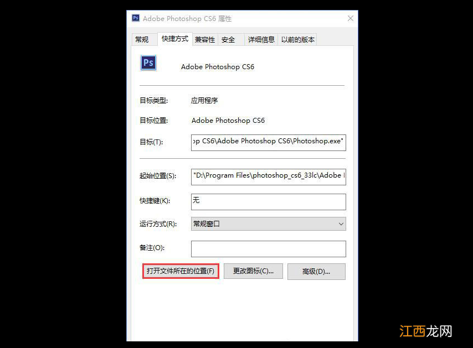Viewport: 473px width, 348px height.
Task: Click the 目标类型 label
Action: coord(153,100)
